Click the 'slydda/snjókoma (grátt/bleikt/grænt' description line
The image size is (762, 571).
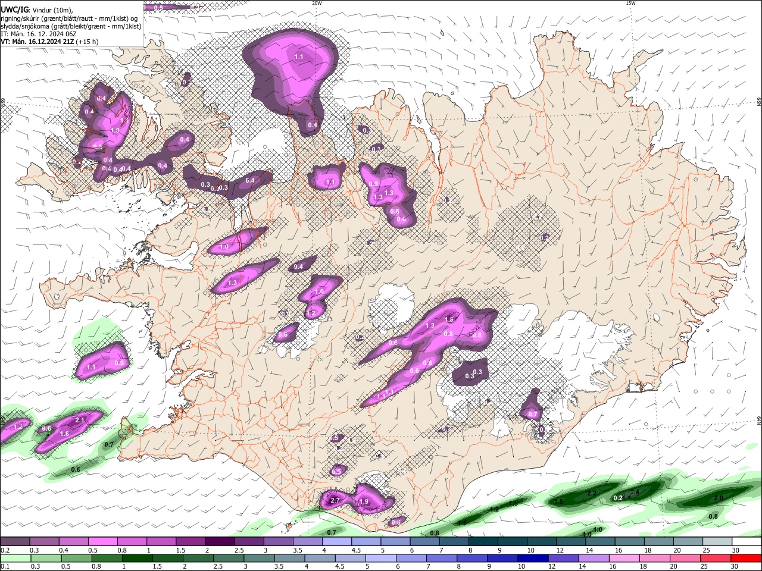point(71,26)
